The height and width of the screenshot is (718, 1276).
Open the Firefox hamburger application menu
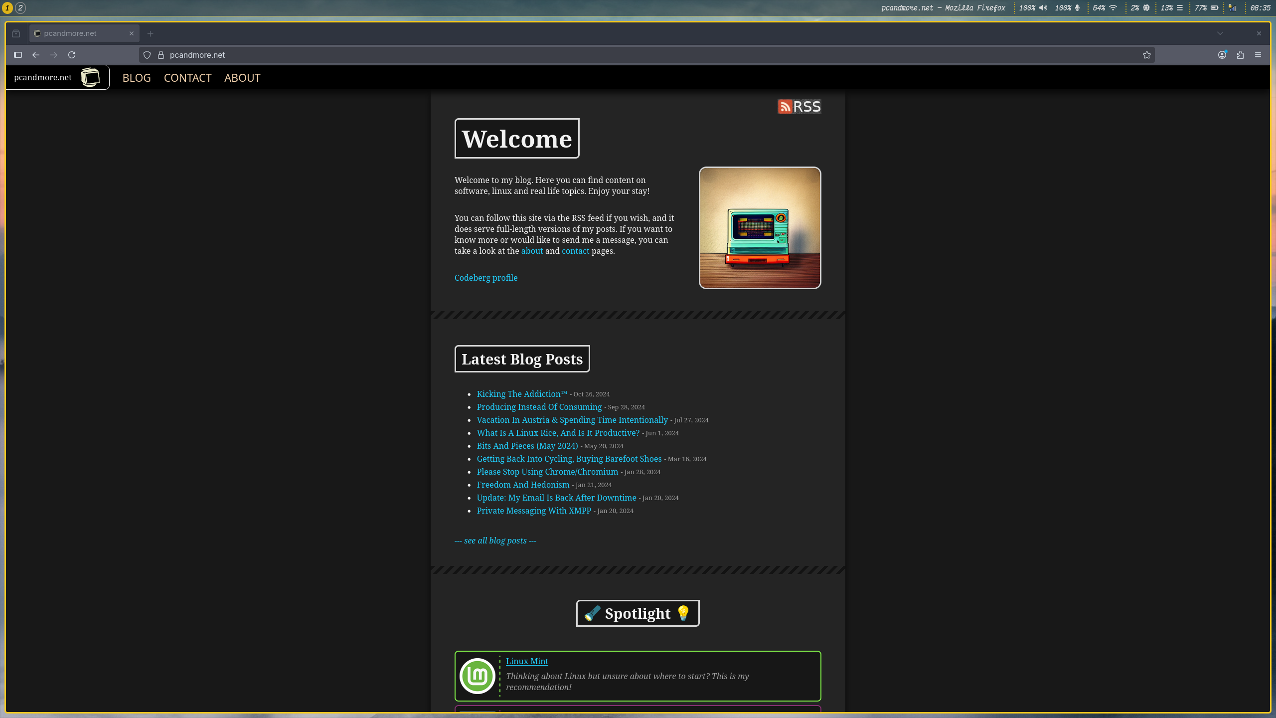click(x=1258, y=55)
